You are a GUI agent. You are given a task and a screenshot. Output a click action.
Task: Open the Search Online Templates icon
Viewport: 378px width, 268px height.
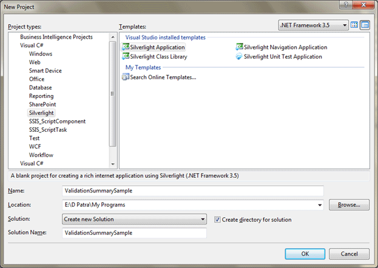point(126,77)
